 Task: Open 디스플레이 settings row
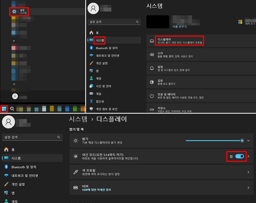point(179,41)
